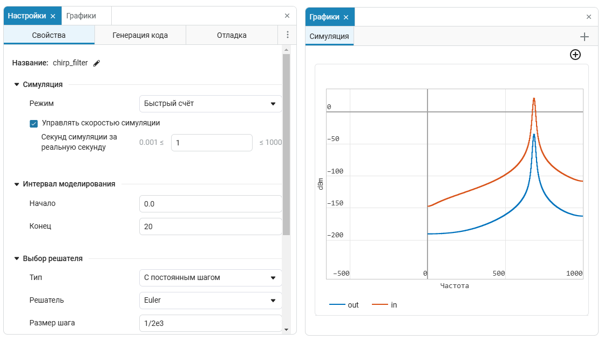This screenshot has height=340, width=604.
Task: Close the left panel using X button
Action: point(287,16)
